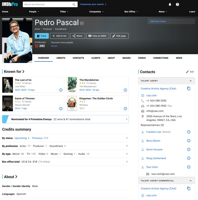Switch to the About tab

pos(111,58)
